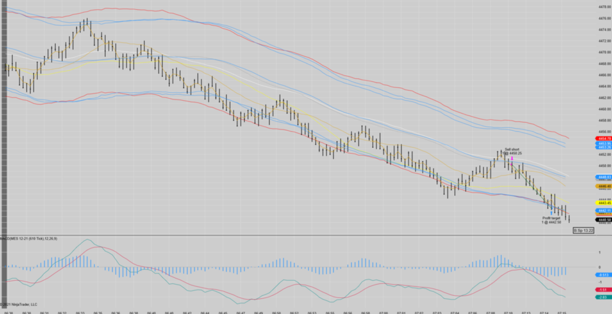The width and height of the screenshot is (612, 314).
Task: Click the 06:33 time axis label
Action: pos(80,312)
